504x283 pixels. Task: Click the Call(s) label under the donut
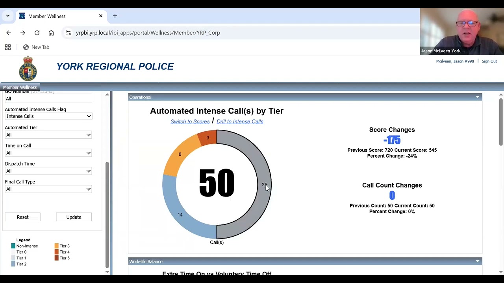pos(217,243)
